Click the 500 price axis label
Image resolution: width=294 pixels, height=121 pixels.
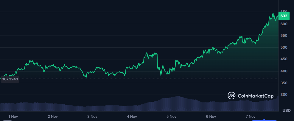coord(284,47)
